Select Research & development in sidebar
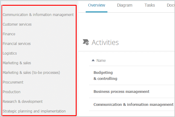Viewport: 175px width, 117px height. (23, 102)
